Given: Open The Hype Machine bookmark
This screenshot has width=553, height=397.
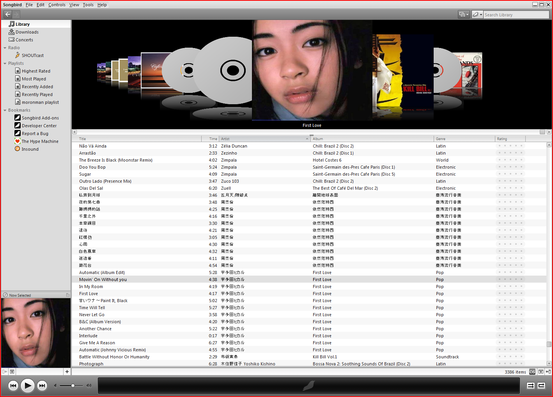Looking at the screenshot, I should click(40, 141).
